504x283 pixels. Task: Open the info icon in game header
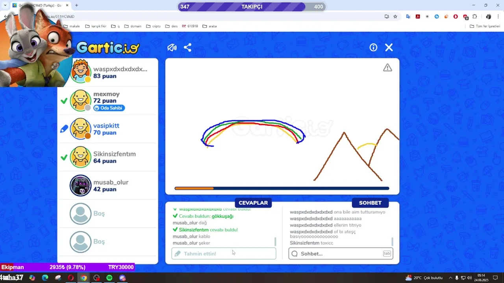point(373,48)
